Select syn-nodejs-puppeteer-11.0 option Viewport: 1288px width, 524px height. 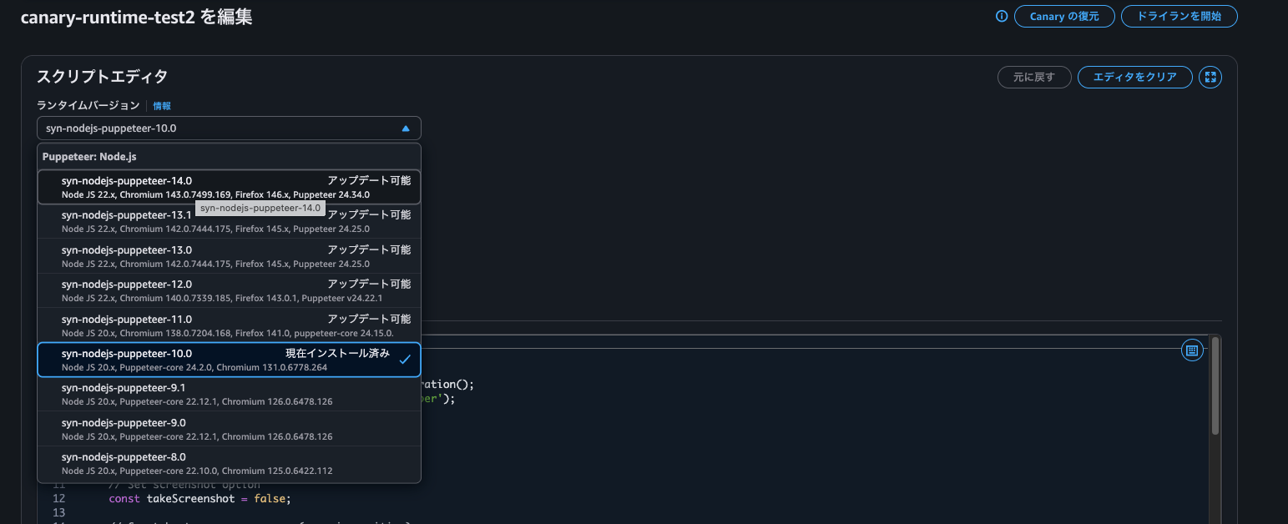229,325
